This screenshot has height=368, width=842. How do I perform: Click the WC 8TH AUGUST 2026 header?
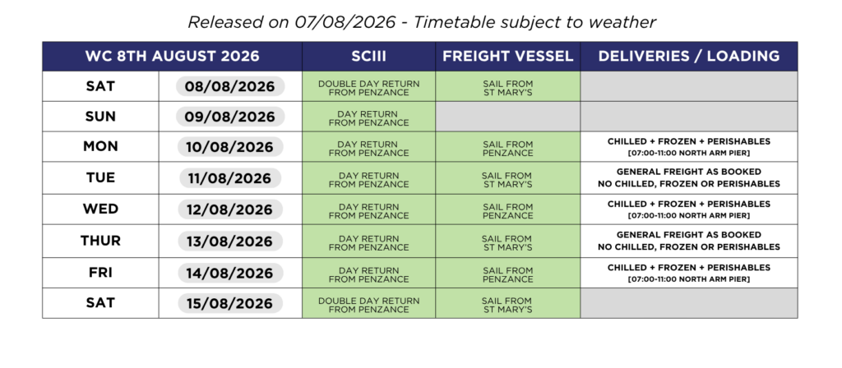click(x=172, y=57)
